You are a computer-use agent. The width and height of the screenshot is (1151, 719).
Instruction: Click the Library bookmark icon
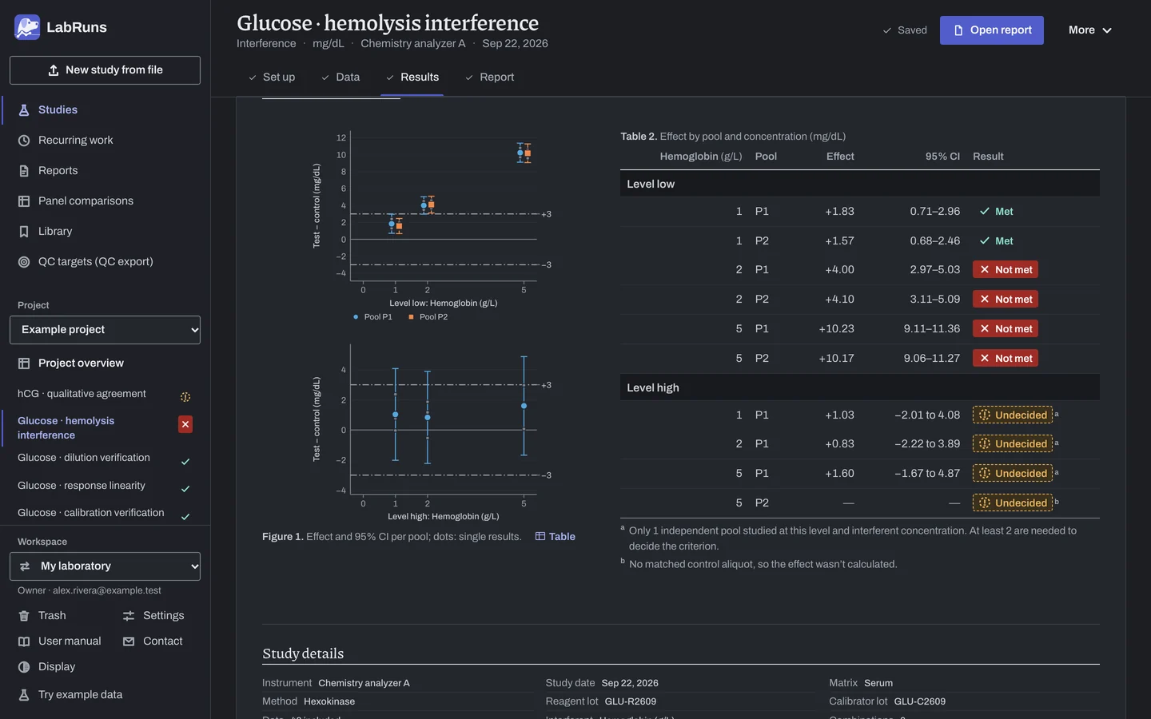tap(24, 232)
